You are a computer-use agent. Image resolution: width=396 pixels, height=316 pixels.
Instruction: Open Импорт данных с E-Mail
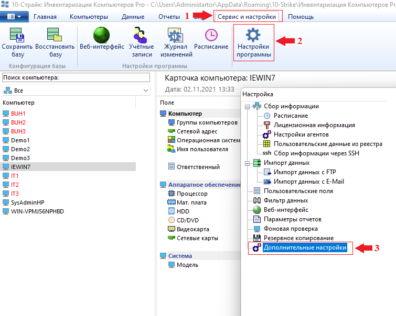pos(309,182)
